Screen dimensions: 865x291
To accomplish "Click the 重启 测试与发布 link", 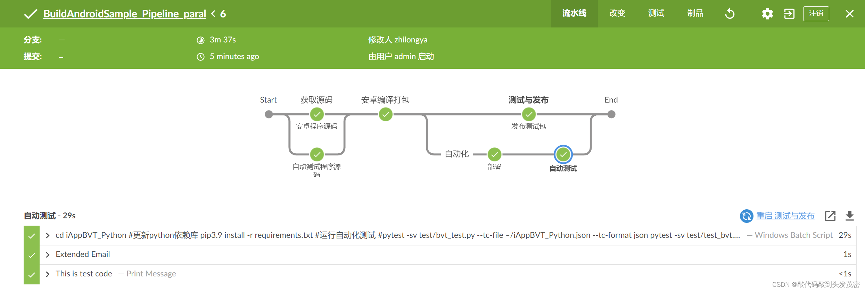I will 785,216.
